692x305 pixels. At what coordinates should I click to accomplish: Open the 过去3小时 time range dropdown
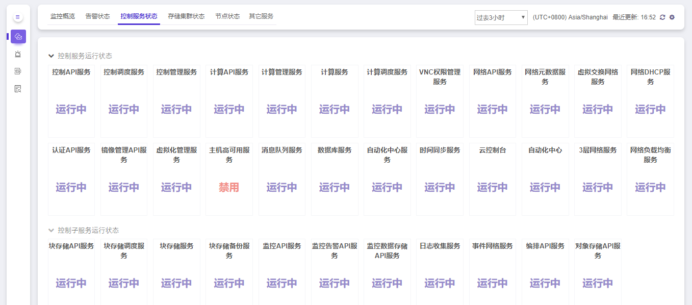pos(501,17)
